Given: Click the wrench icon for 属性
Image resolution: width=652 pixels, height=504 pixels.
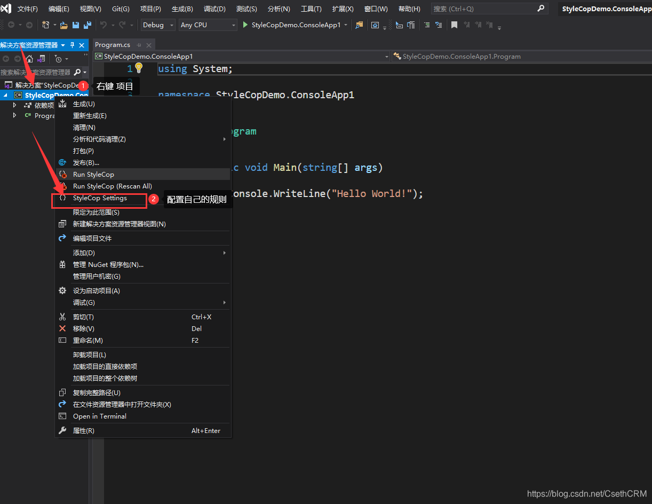Looking at the screenshot, I should coord(62,431).
